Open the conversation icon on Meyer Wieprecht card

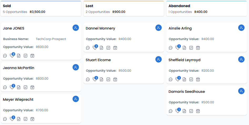coord(5,119)
